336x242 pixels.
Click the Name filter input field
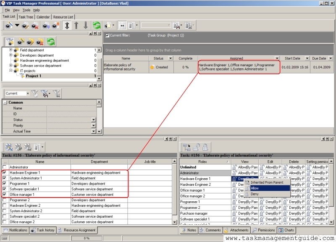click(x=71, y=108)
